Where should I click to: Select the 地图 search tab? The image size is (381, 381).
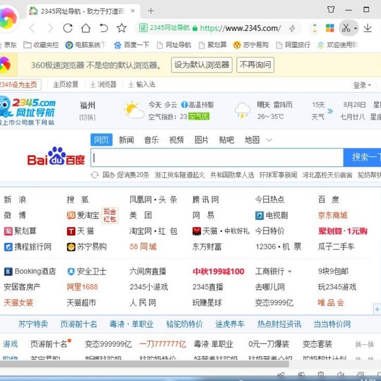252,140
